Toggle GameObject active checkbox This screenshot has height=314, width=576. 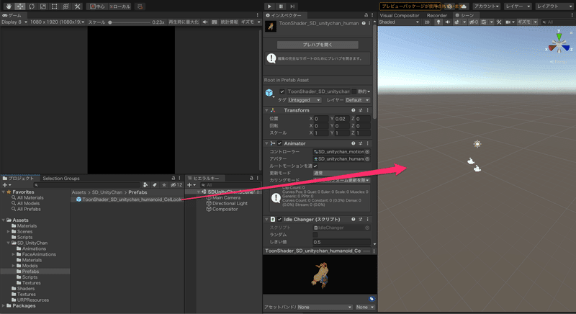(282, 91)
